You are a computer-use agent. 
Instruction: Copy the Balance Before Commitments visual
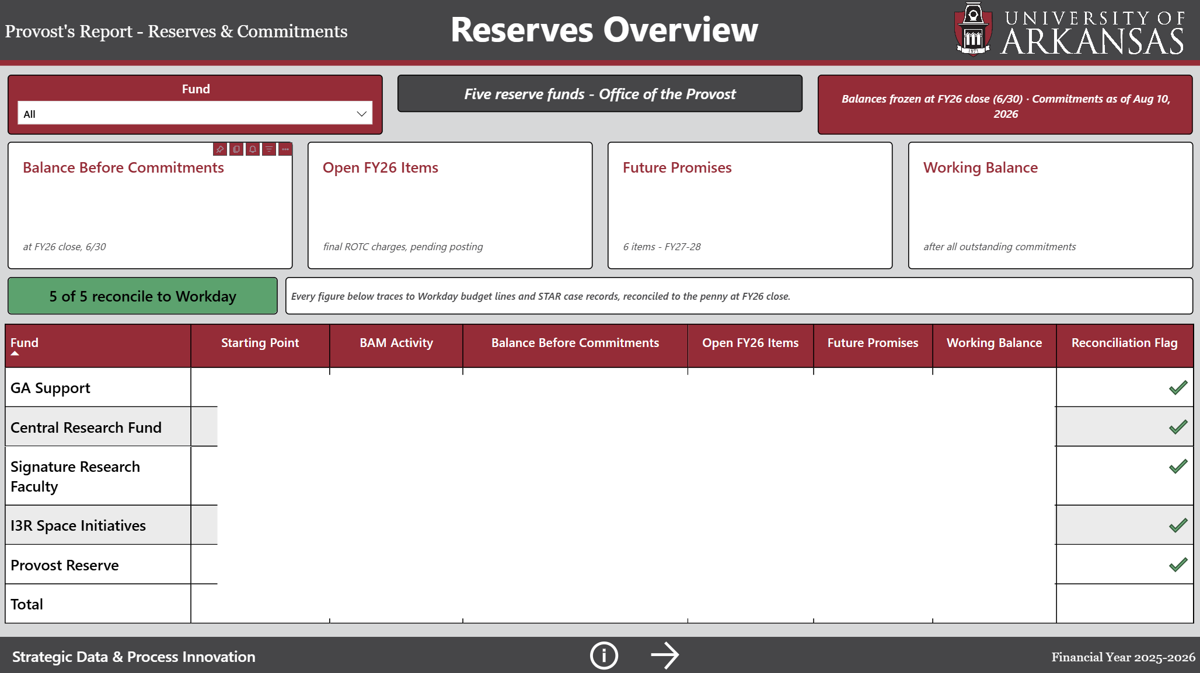(x=236, y=149)
